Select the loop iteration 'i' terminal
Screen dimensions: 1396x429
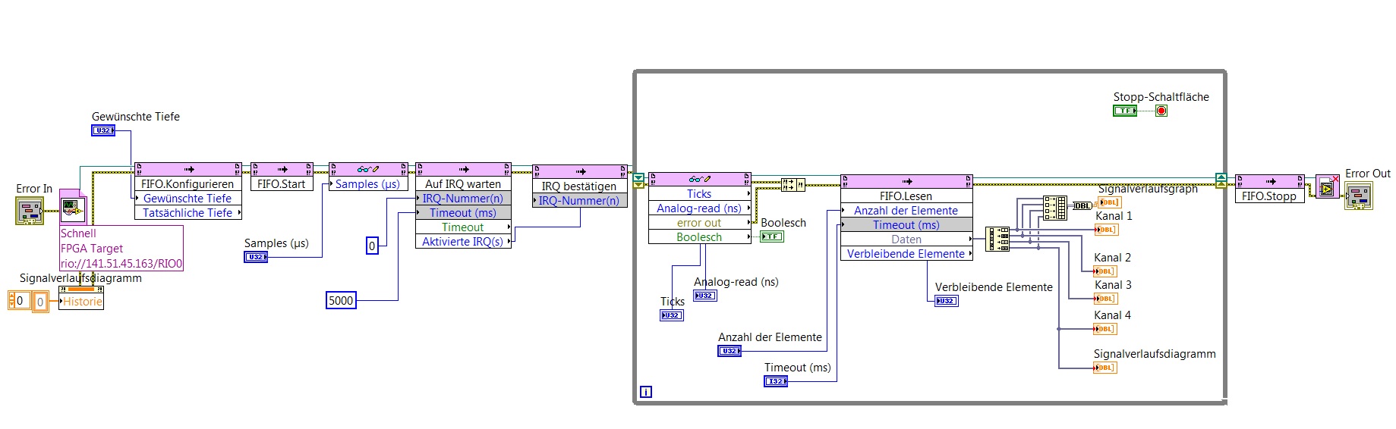(646, 392)
